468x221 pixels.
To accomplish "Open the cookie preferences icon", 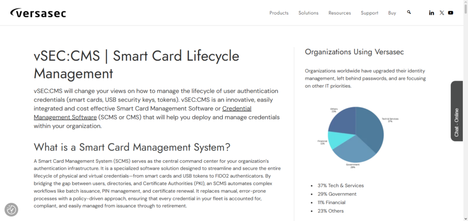I will tap(11, 210).
